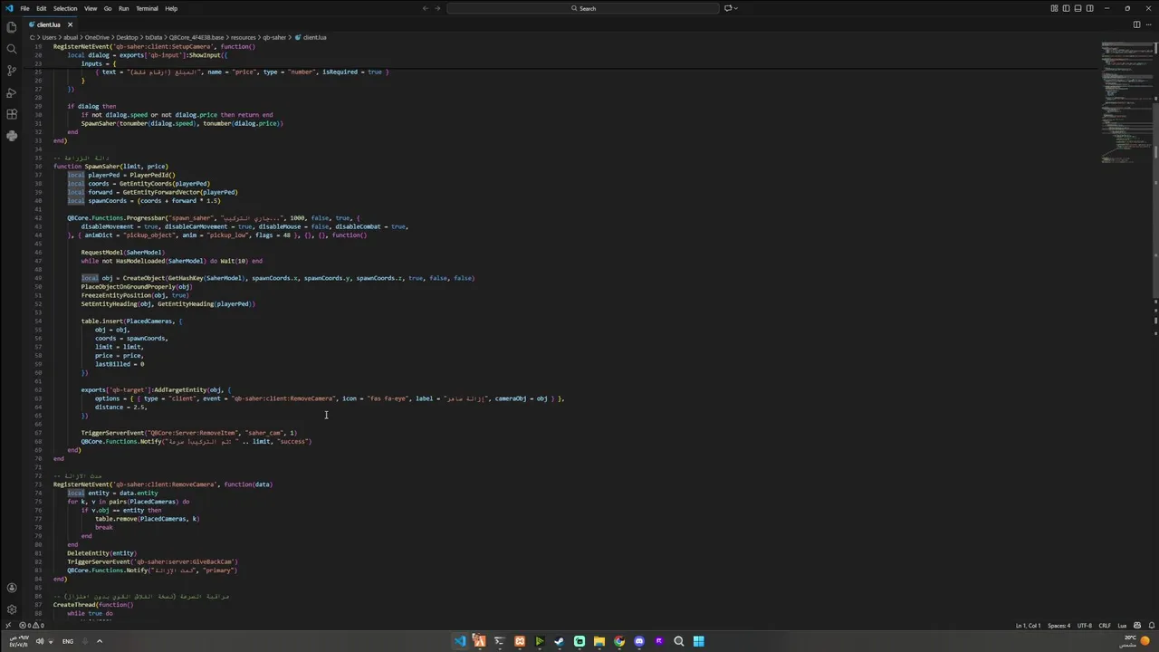Screen dimensions: 1159x652
Task: Change line endings via CRLF
Action: (x=1105, y=626)
